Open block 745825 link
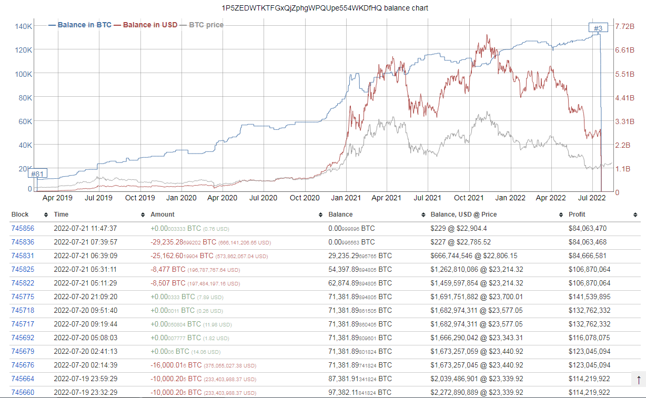The height and width of the screenshot is (398, 646). point(23,270)
